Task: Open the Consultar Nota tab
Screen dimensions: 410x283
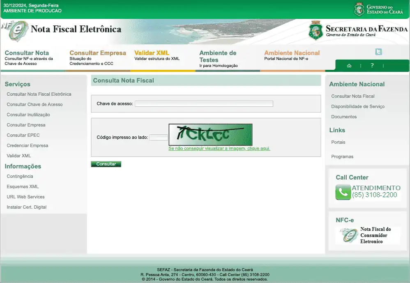Action: tap(27, 53)
